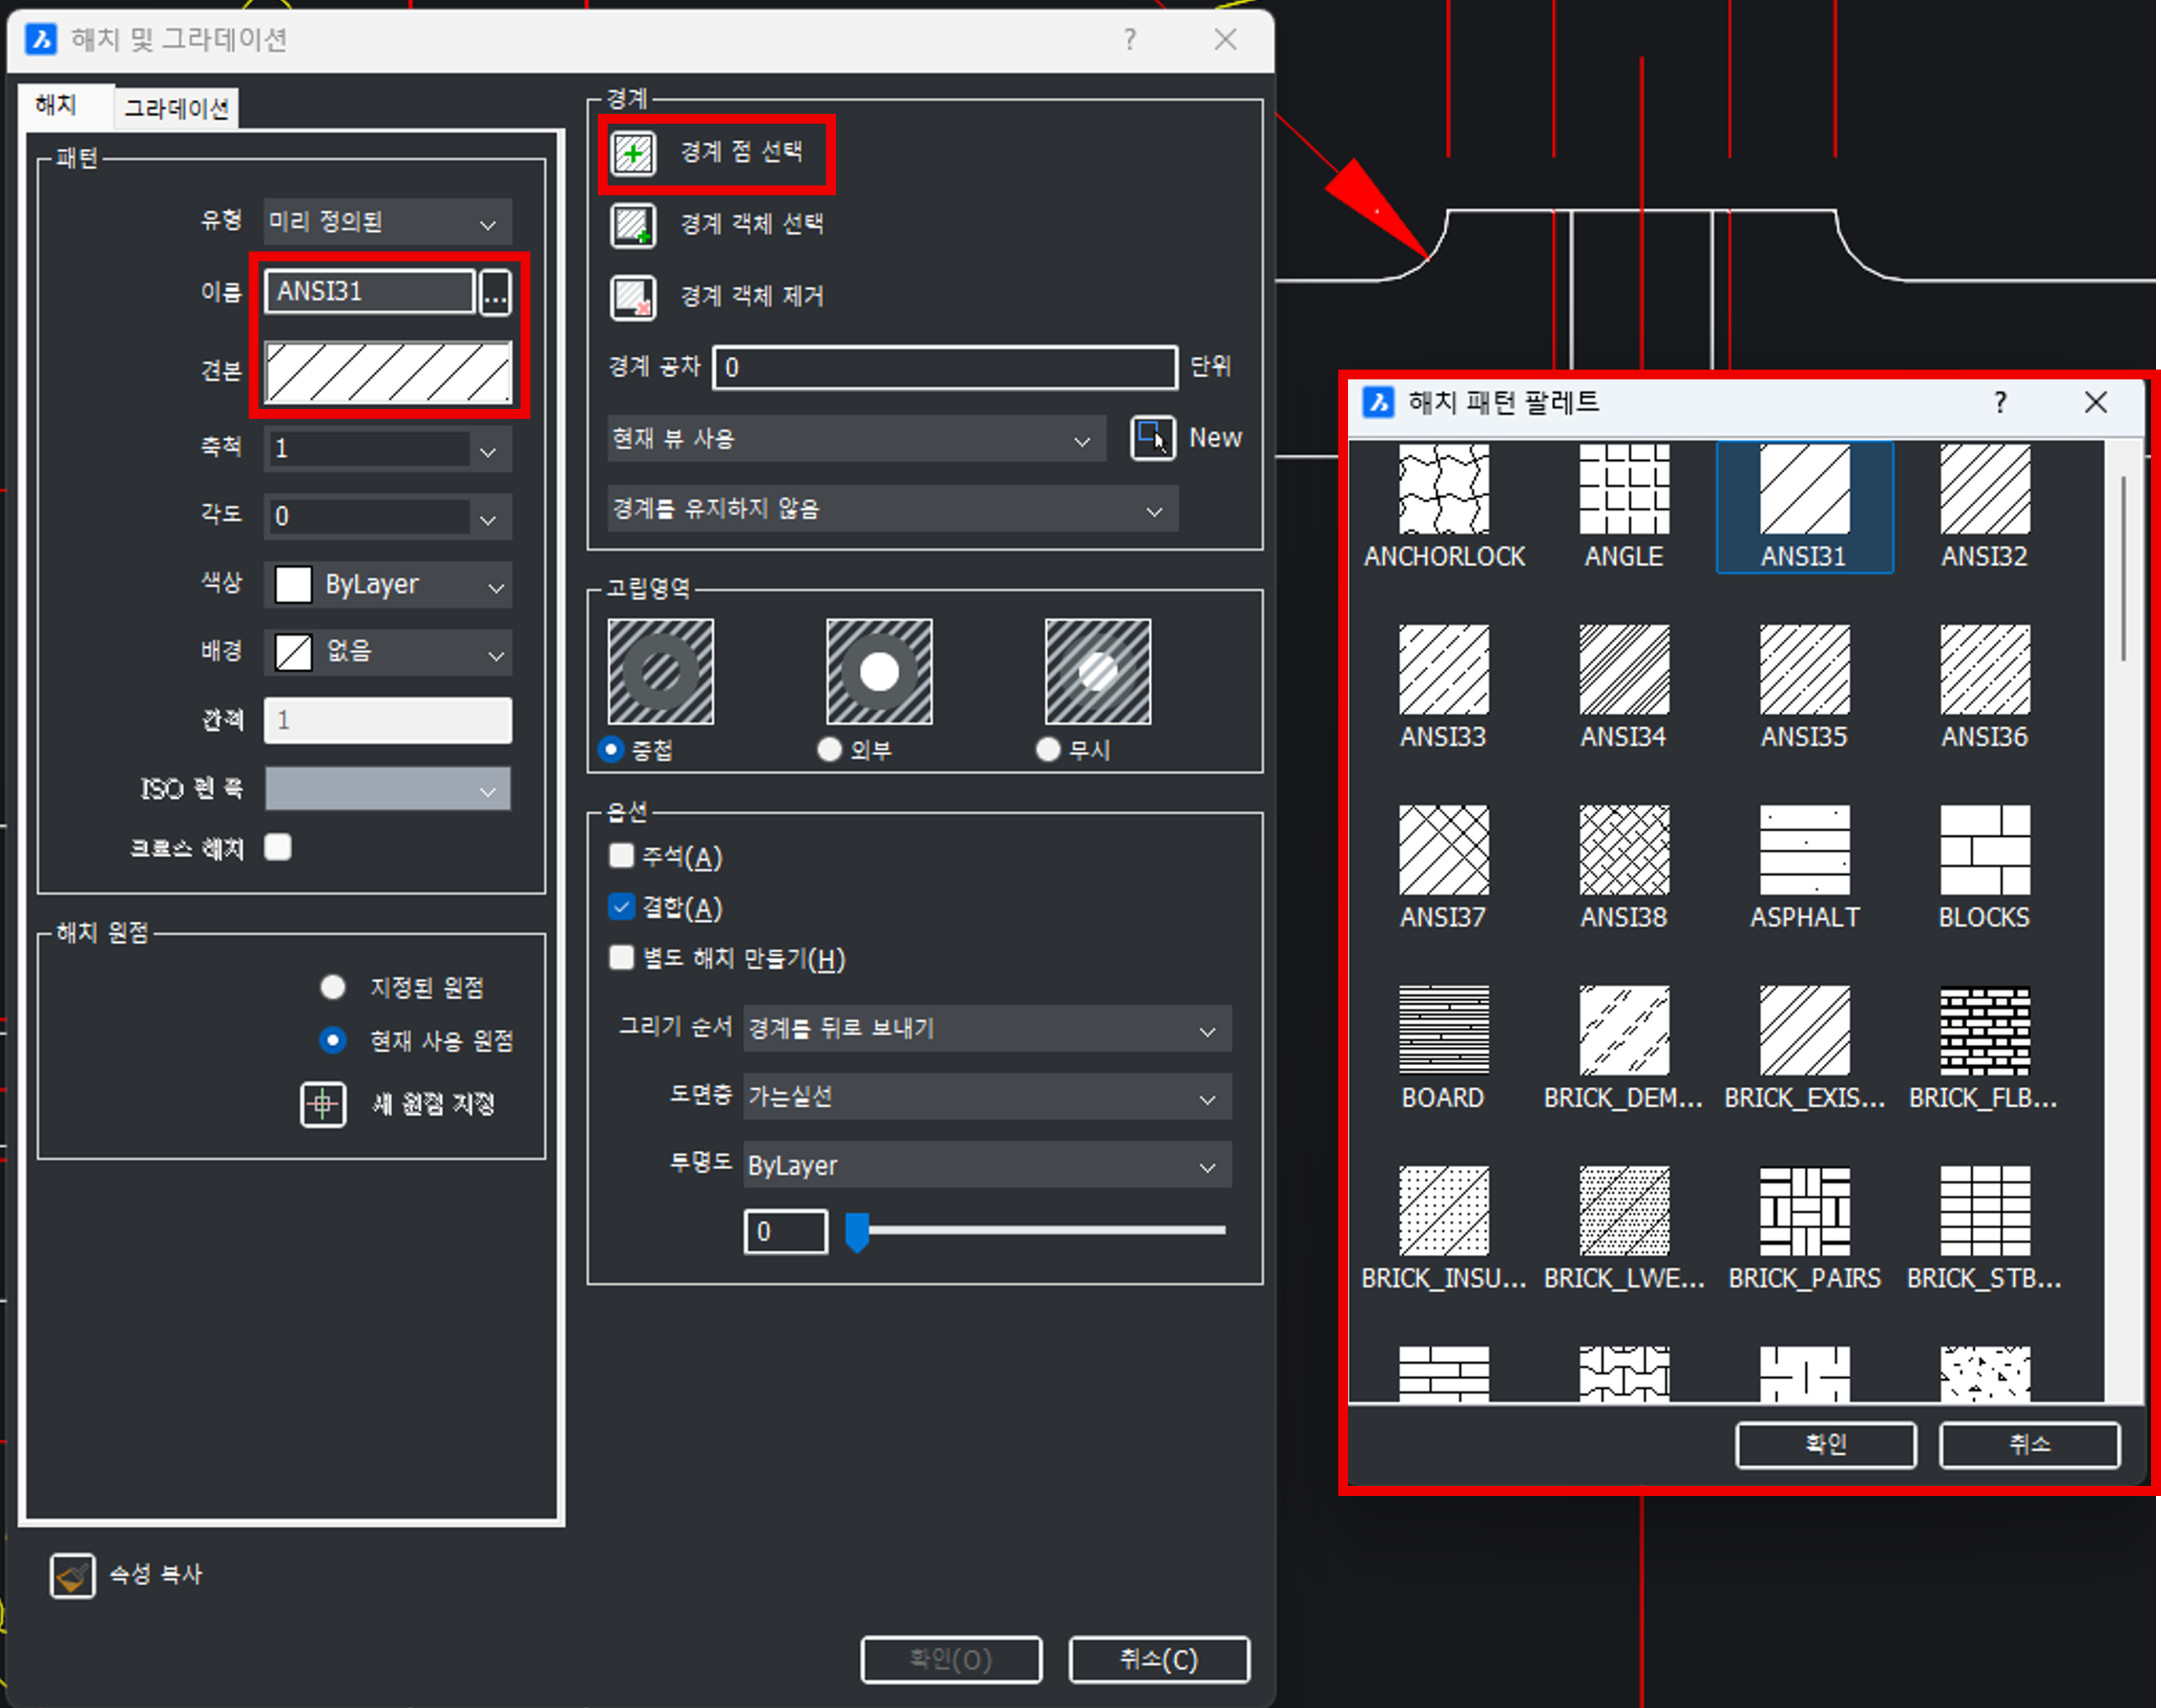Toggle the 크로스 해치 checkbox
2161x1708 pixels.
(278, 847)
